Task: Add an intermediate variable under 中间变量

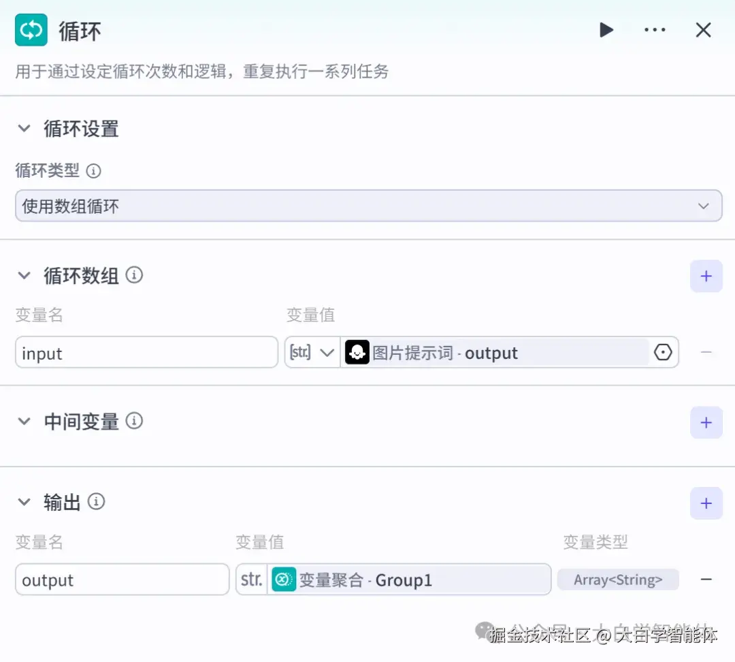Action: tap(706, 422)
